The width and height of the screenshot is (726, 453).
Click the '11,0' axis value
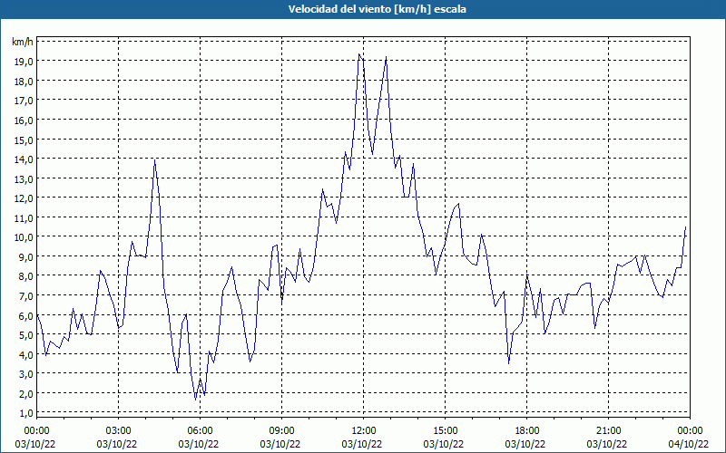(x=25, y=218)
